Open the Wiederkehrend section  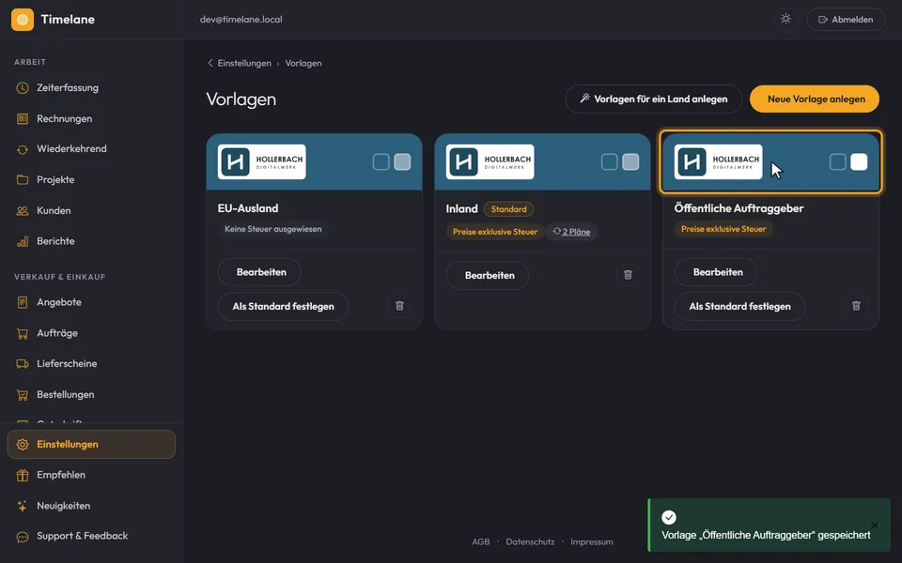[91, 149]
